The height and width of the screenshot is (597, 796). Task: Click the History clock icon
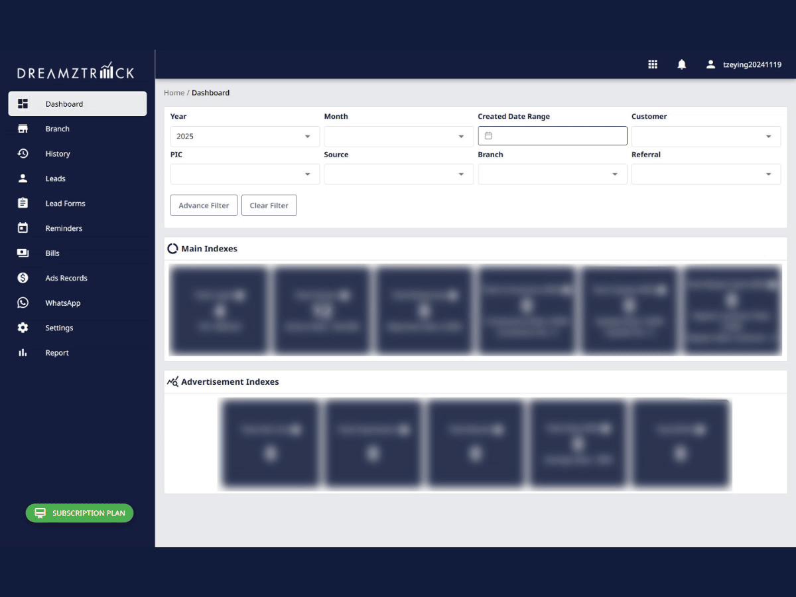point(23,153)
